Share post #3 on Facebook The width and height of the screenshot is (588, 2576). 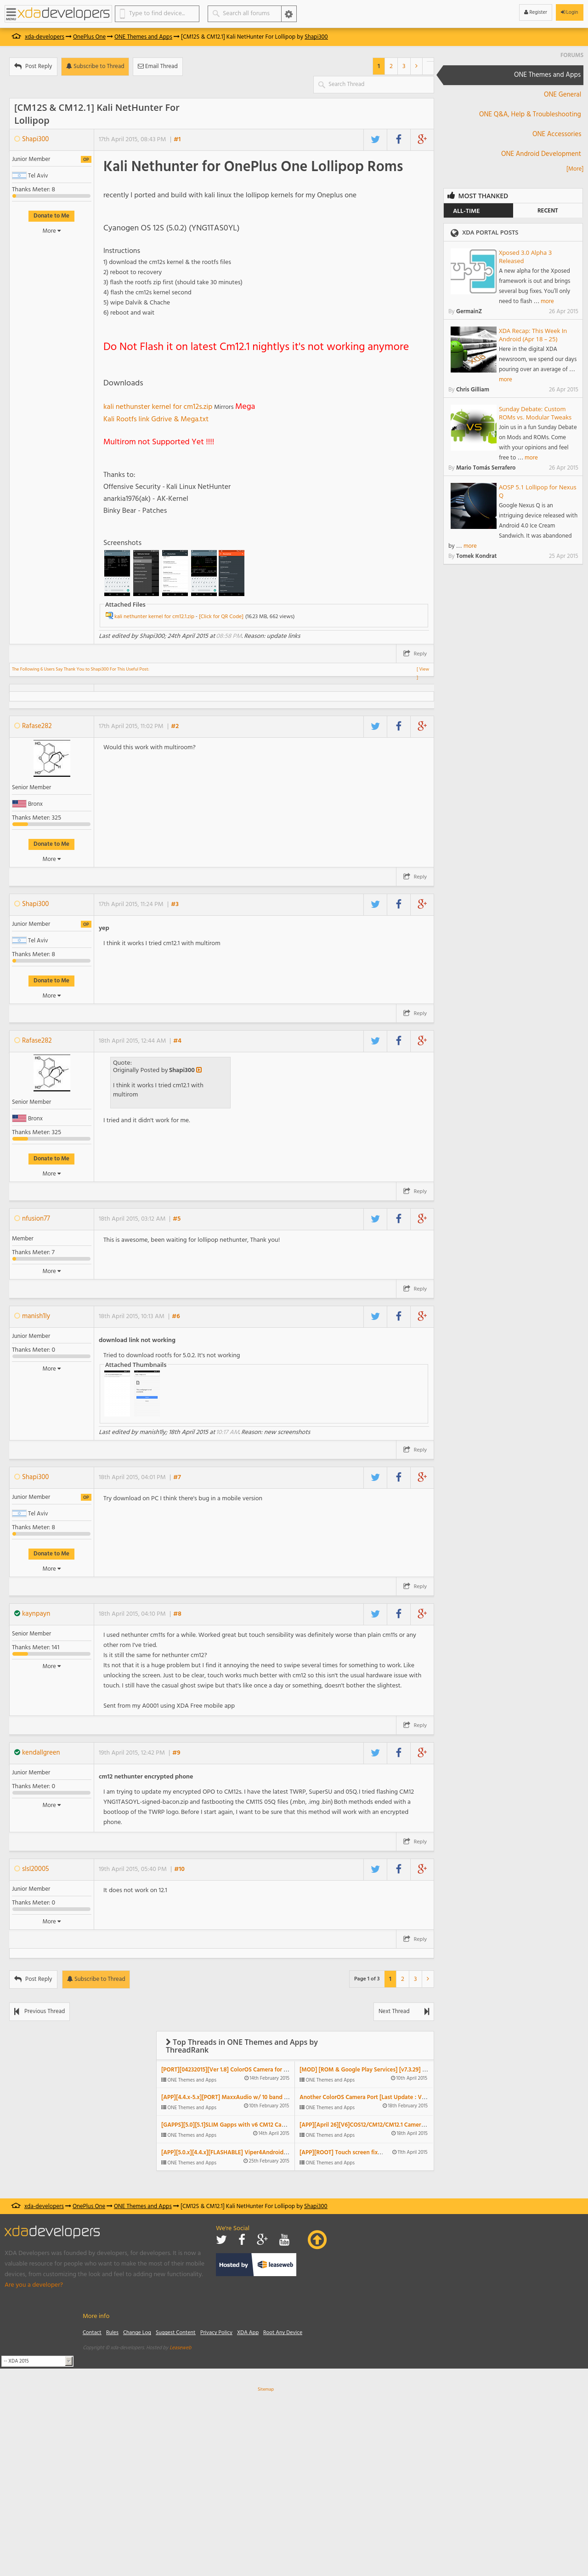click(398, 904)
